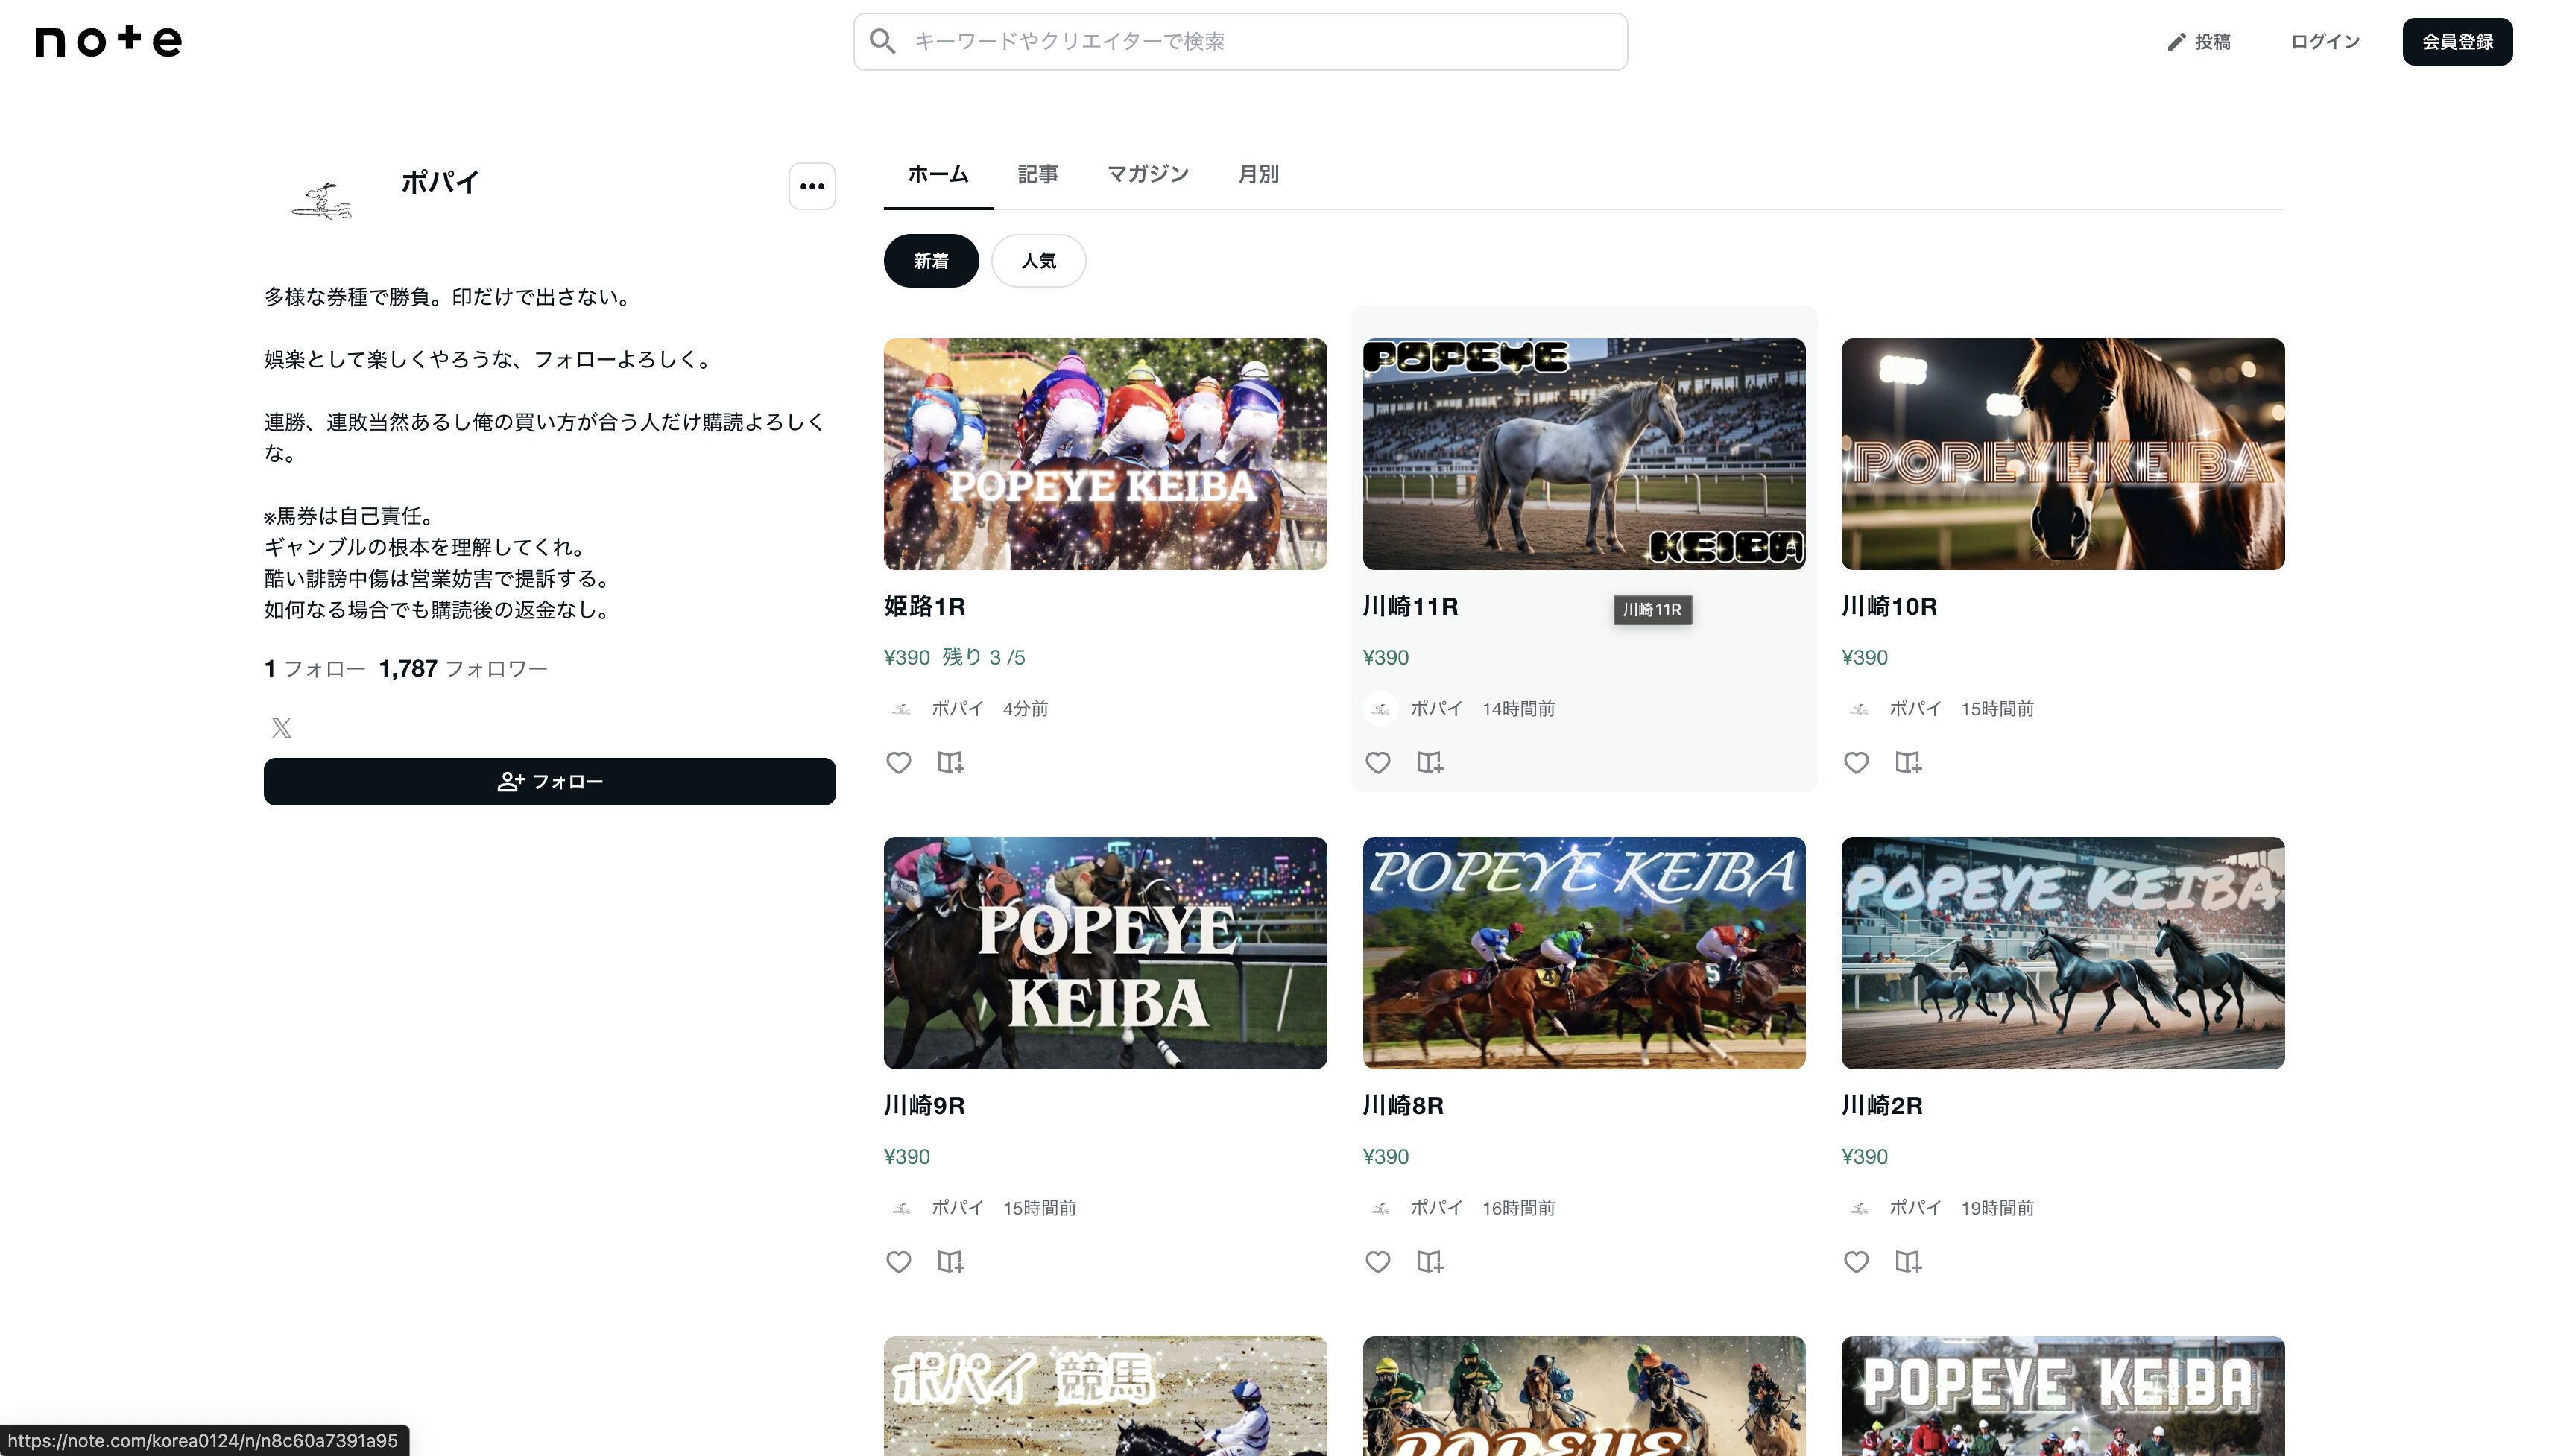Click ポパイ profile avatar image

click(322, 200)
